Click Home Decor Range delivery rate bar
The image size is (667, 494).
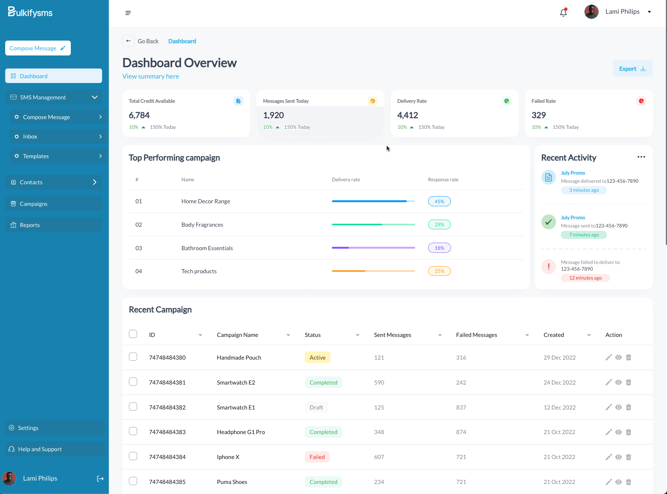click(373, 201)
